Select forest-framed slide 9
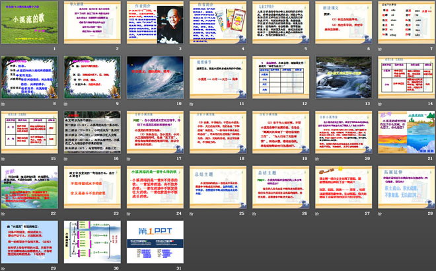The width and height of the screenshot is (436, 271). [x=92, y=77]
